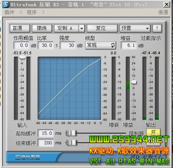Click the 直通 button
This screenshot has height=168, width=173.
[x=20, y=28]
